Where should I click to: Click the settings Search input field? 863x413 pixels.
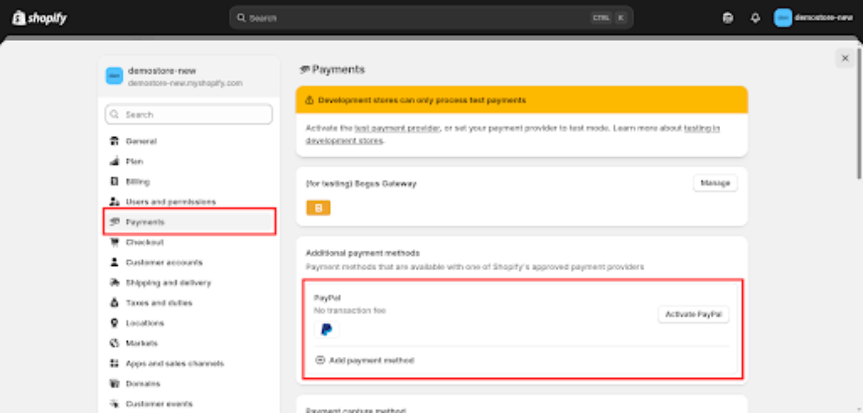tap(188, 114)
